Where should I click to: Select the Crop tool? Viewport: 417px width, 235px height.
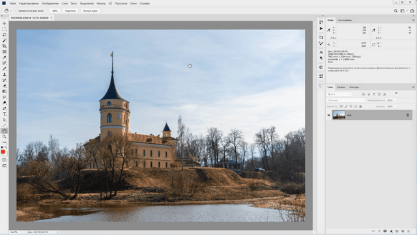5,46
